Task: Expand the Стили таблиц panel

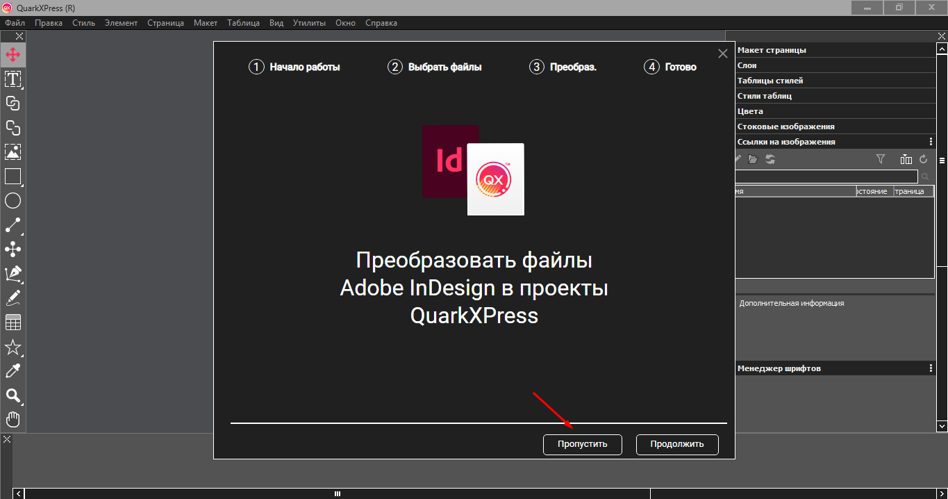Action: [835, 96]
